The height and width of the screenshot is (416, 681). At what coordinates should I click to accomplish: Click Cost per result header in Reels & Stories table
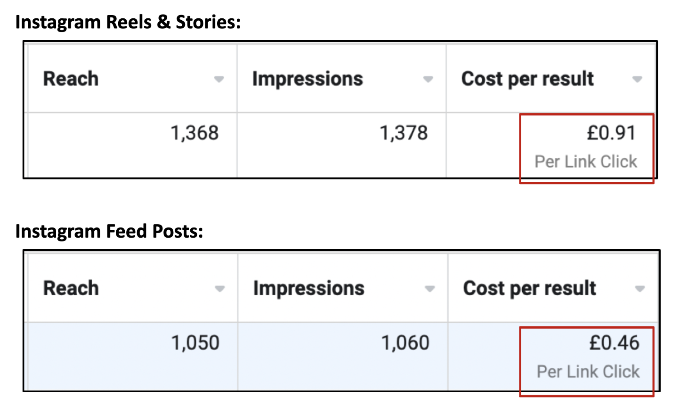pyautogui.click(x=527, y=79)
